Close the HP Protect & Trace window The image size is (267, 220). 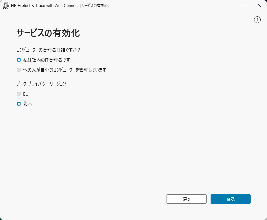click(259, 5)
